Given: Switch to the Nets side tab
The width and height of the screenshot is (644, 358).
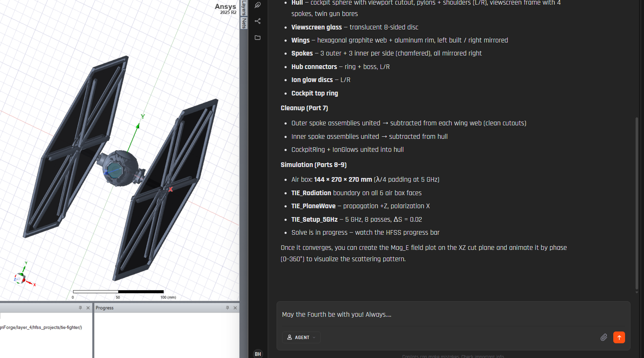Looking at the screenshot, I should click(244, 23).
